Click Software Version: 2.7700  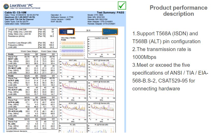pos(62,17)
